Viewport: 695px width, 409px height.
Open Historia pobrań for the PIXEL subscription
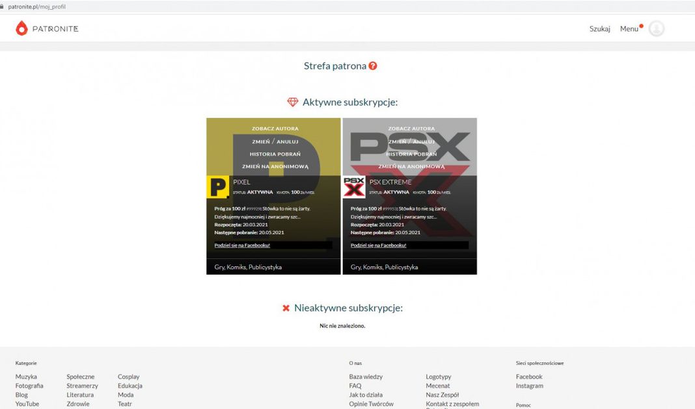click(x=275, y=154)
